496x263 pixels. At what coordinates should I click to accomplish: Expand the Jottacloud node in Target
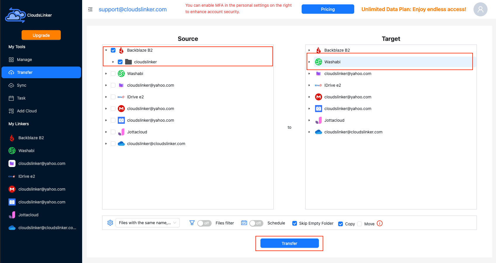[309, 120]
